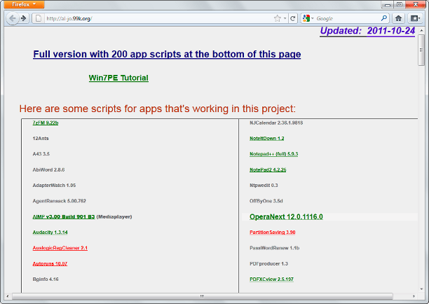Open the Updated 2011-10-24 link
The width and height of the screenshot is (429, 304).
(367, 31)
